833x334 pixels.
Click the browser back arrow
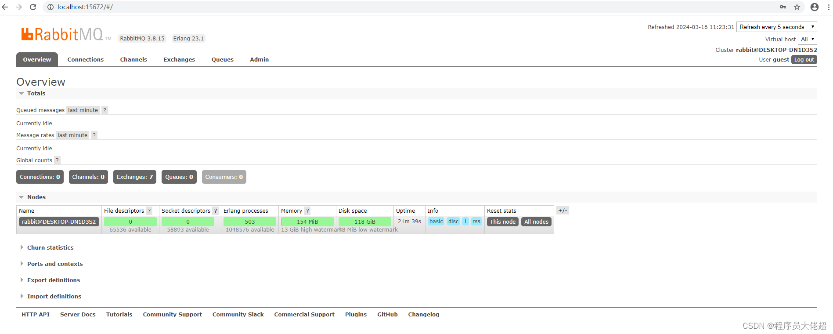click(x=5, y=7)
